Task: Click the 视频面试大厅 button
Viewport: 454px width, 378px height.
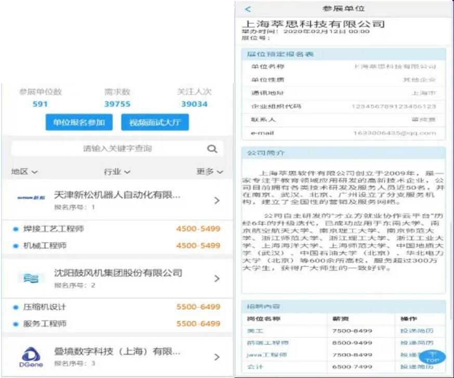Action: click(x=155, y=123)
